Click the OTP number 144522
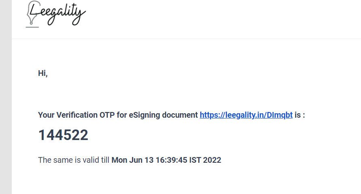Image resolution: width=361 pixels, height=194 pixels. click(x=63, y=135)
